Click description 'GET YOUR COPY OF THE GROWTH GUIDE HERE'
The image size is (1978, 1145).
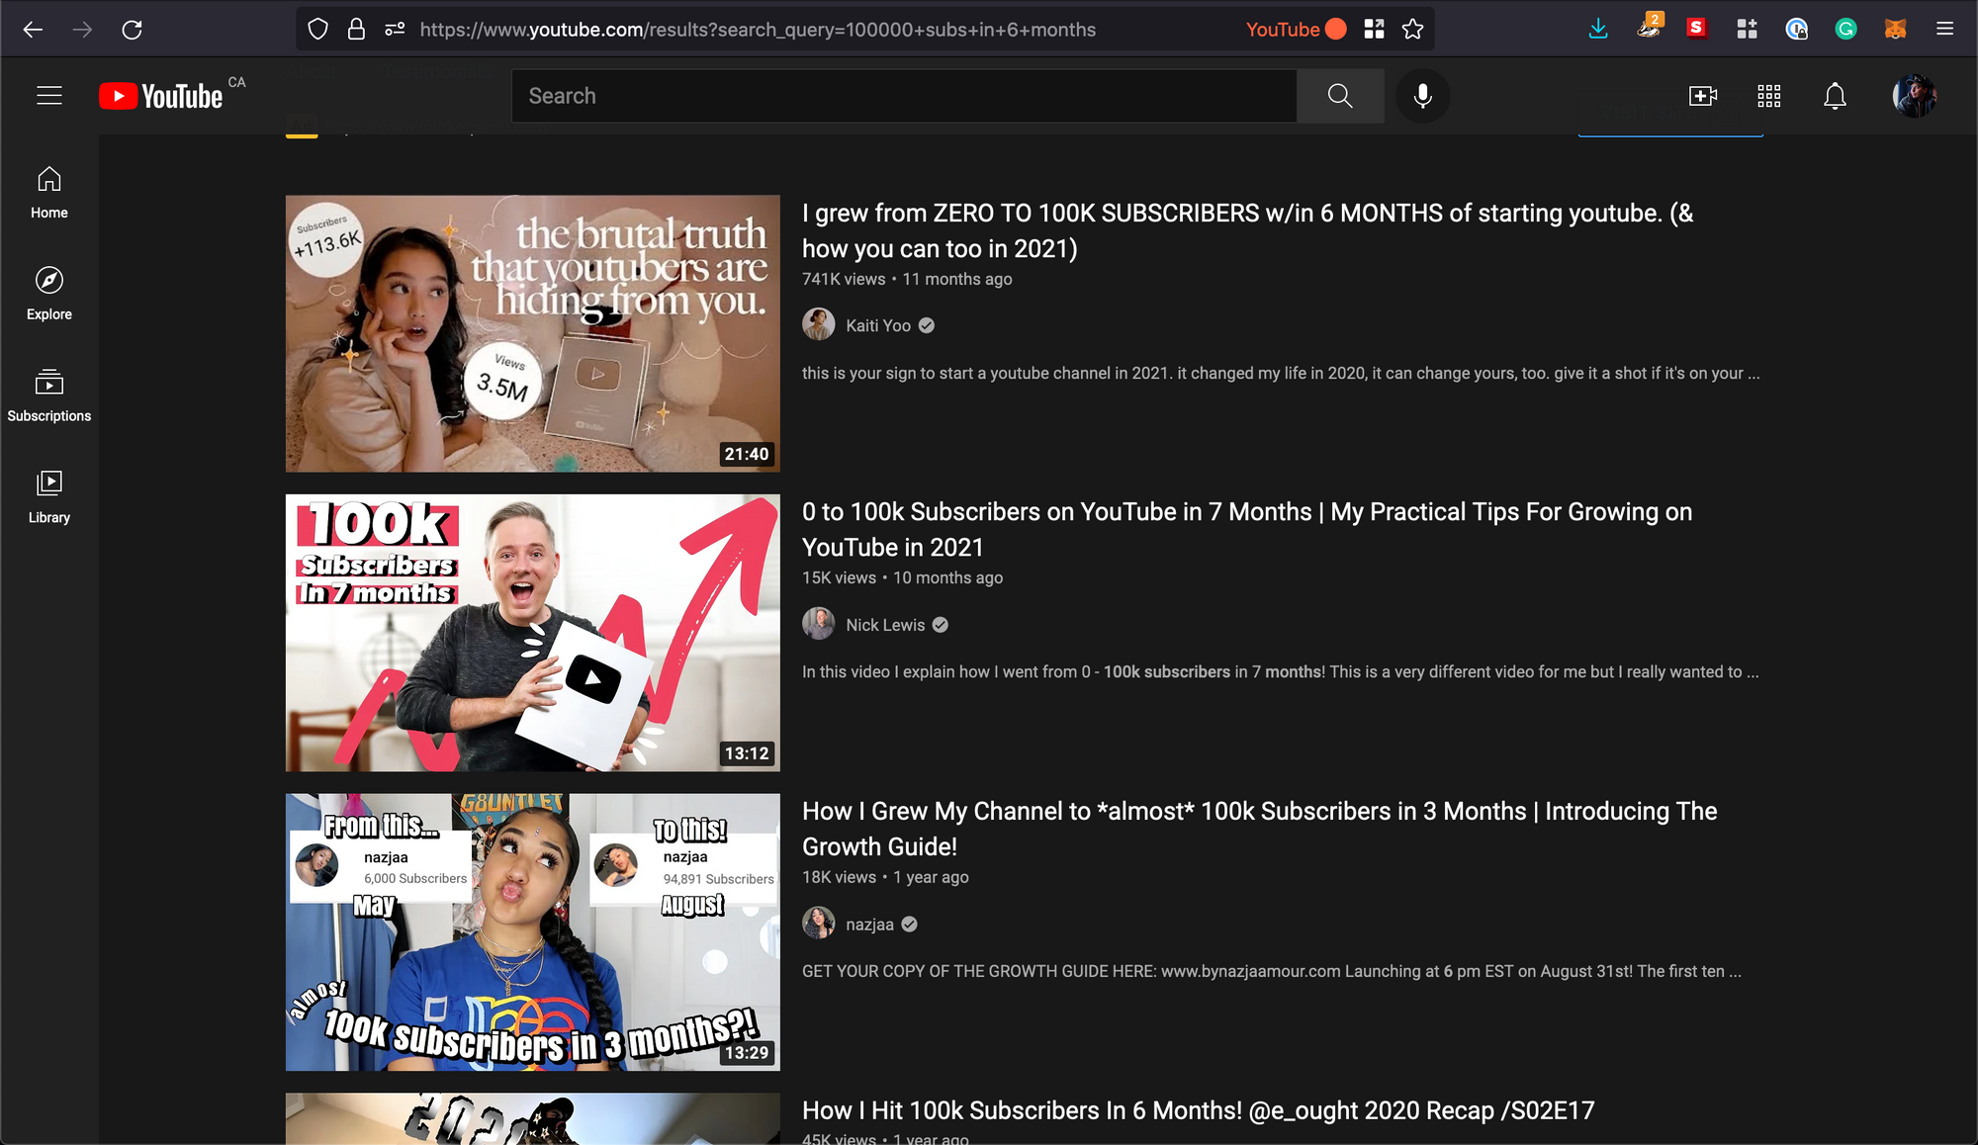click(1272, 971)
